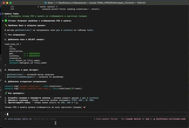Viewport: 189px width, 128px height.
Task: Click the target emoji ending the last line
Action: (85, 107)
